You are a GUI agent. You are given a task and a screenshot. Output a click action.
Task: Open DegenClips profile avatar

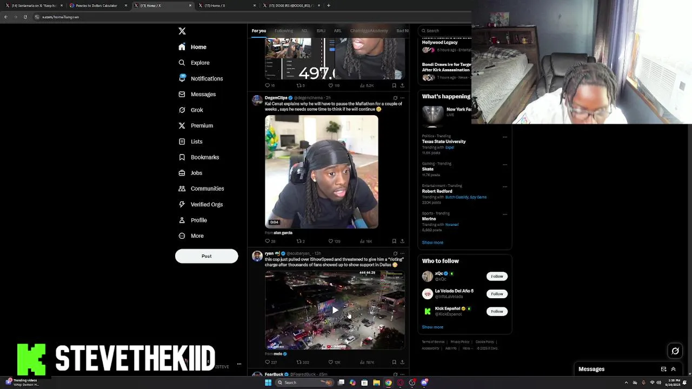tap(257, 100)
